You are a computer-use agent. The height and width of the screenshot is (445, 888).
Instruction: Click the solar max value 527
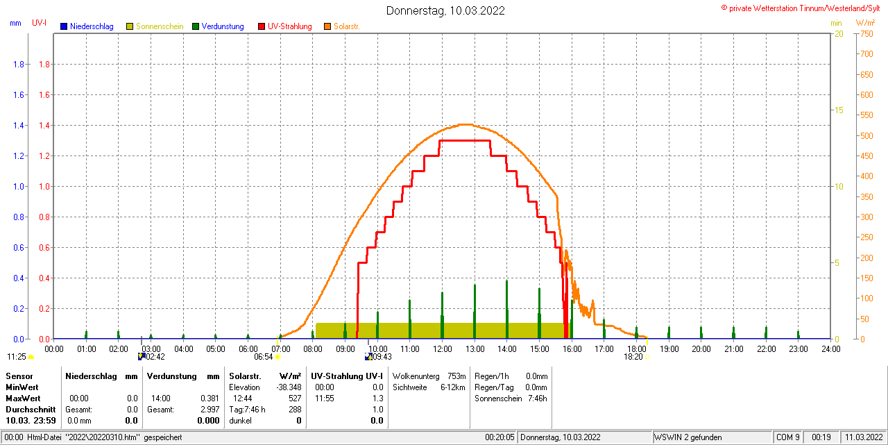point(295,398)
